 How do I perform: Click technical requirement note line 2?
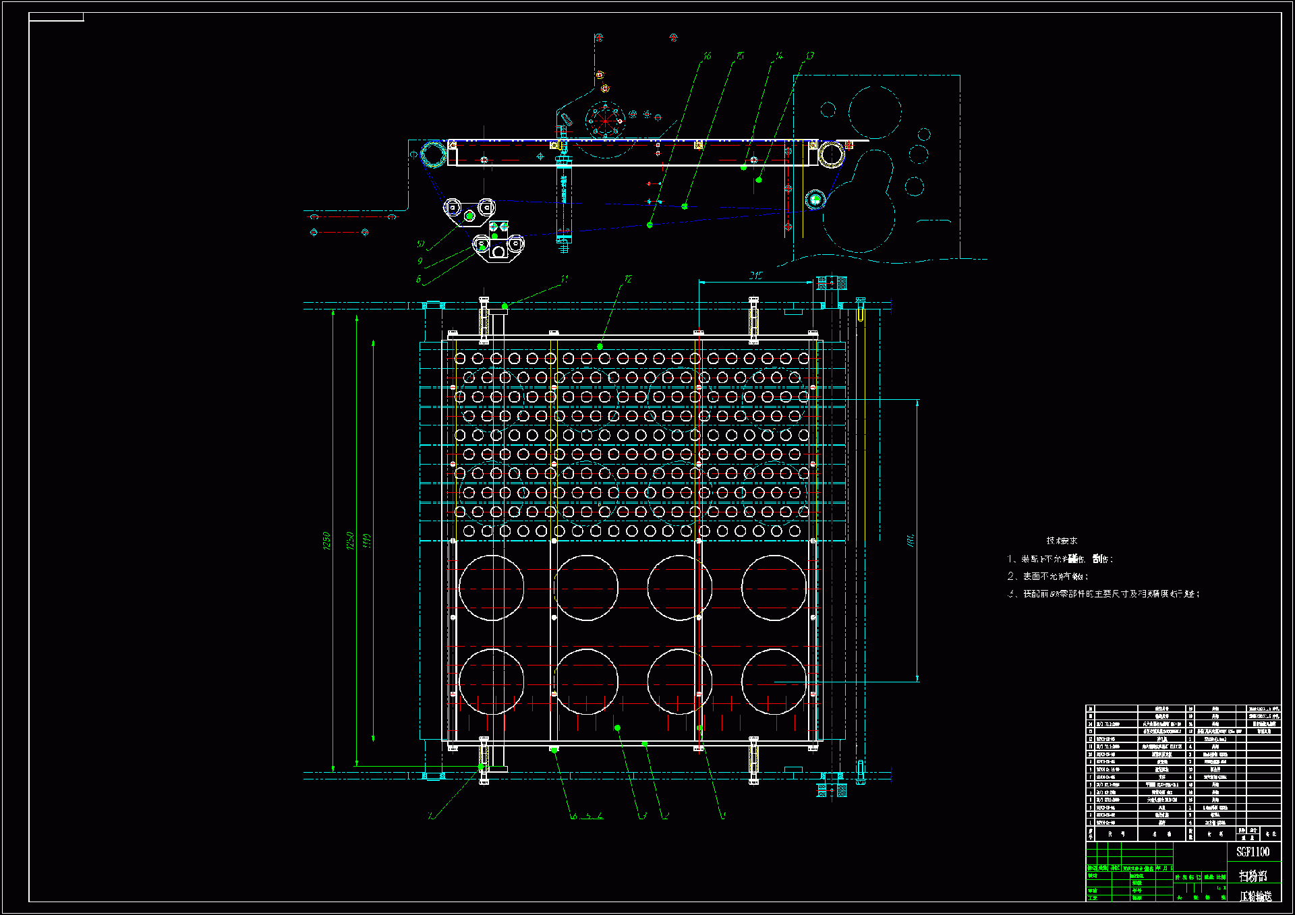1049,577
